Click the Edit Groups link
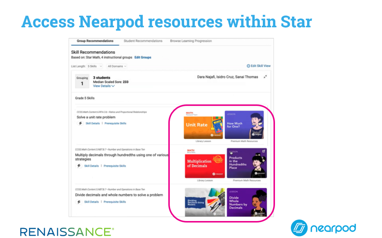The height and width of the screenshot is (238, 382). (x=143, y=58)
